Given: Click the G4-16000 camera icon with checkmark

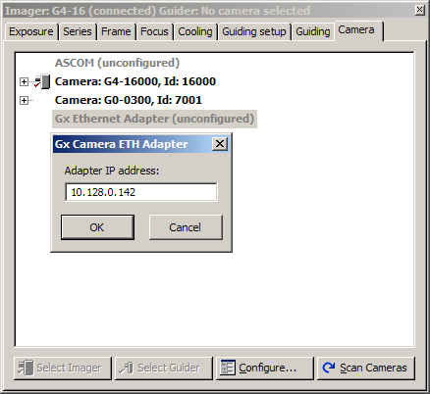Looking at the screenshot, I should pyautogui.click(x=42, y=81).
